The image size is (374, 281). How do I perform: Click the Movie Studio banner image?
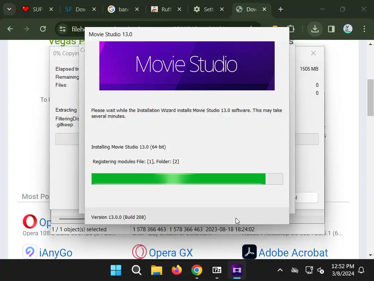[x=187, y=66]
